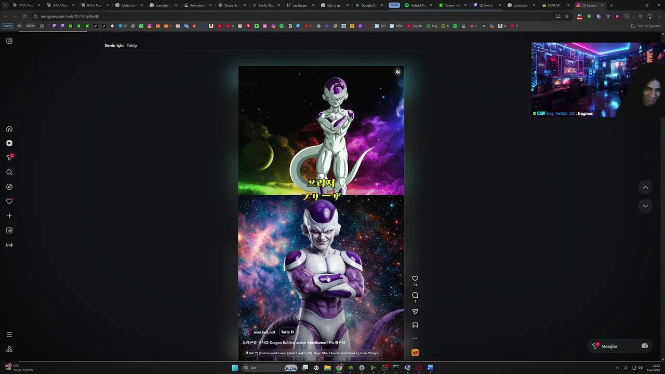Open the browser extensions puzzle icon
The height and width of the screenshot is (374, 665).
(x=627, y=16)
